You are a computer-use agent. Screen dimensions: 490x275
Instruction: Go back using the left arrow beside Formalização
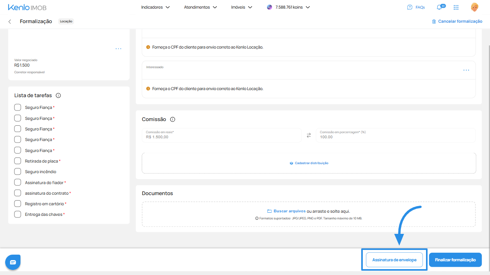10,22
